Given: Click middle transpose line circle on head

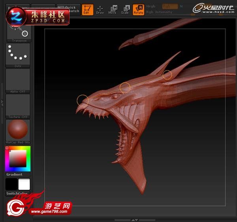Looking at the screenshot, I should 125,88.
